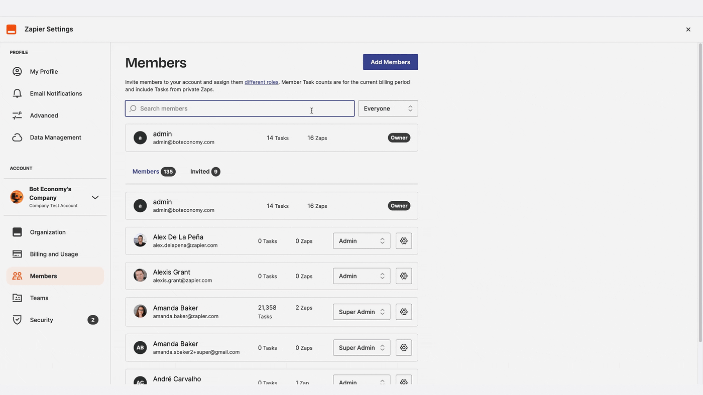The height and width of the screenshot is (395, 703).
Task: Open settings gear for Alexis Grant
Action: [x=404, y=276]
